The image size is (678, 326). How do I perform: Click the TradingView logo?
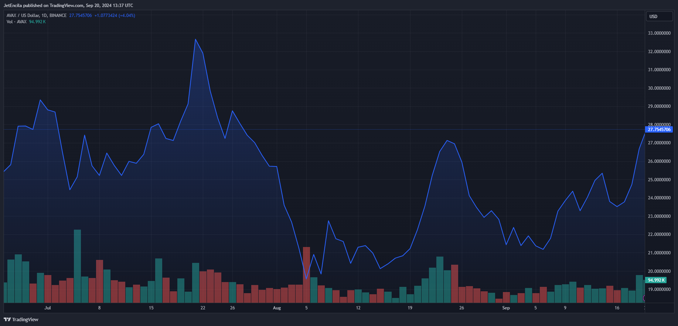click(21, 319)
